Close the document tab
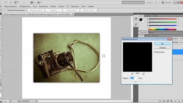This screenshot has width=183, height=103. click(x=72, y=14)
